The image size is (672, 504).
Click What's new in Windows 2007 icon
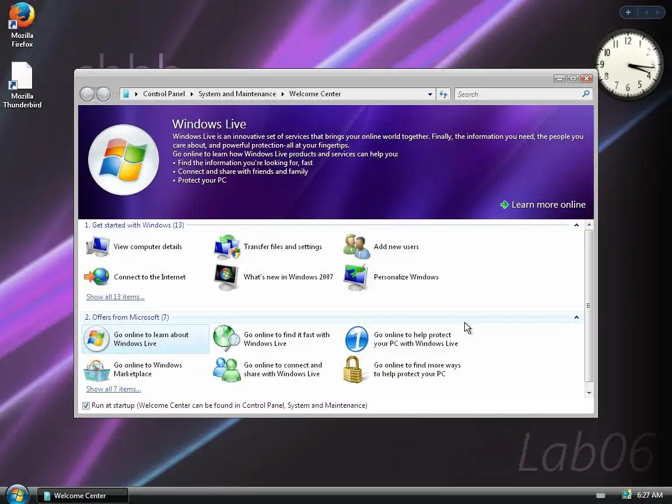click(226, 277)
